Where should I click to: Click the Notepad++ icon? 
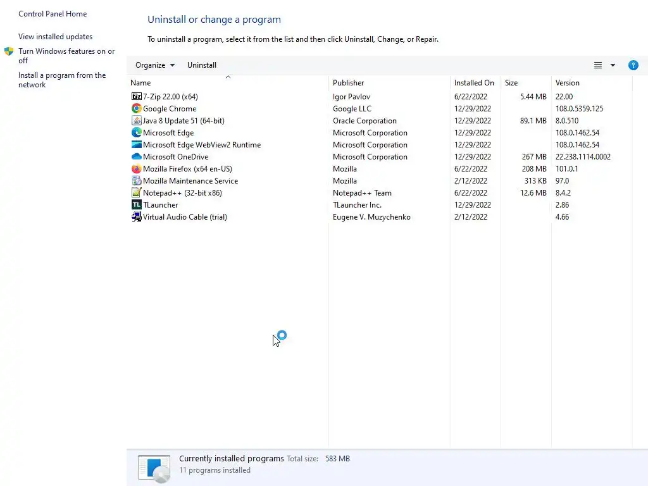(x=137, y=192)
